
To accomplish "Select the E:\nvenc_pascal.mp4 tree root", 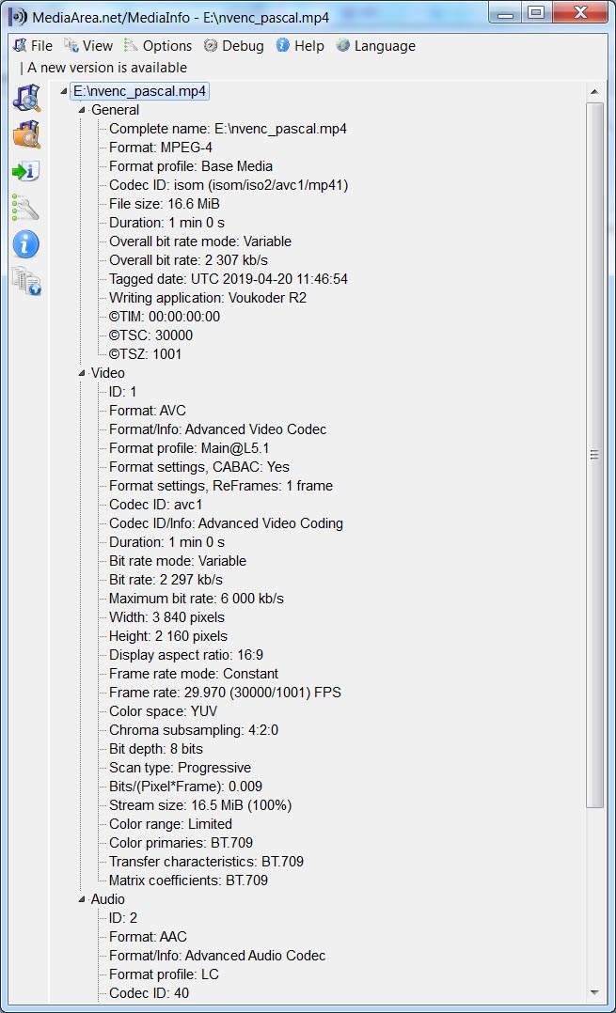I will (139, 91).
